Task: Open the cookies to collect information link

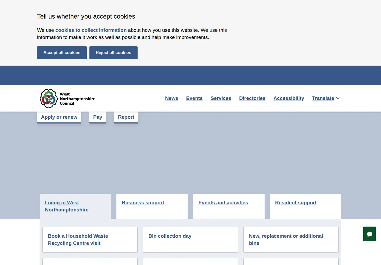Action: (x=91, y=30)
